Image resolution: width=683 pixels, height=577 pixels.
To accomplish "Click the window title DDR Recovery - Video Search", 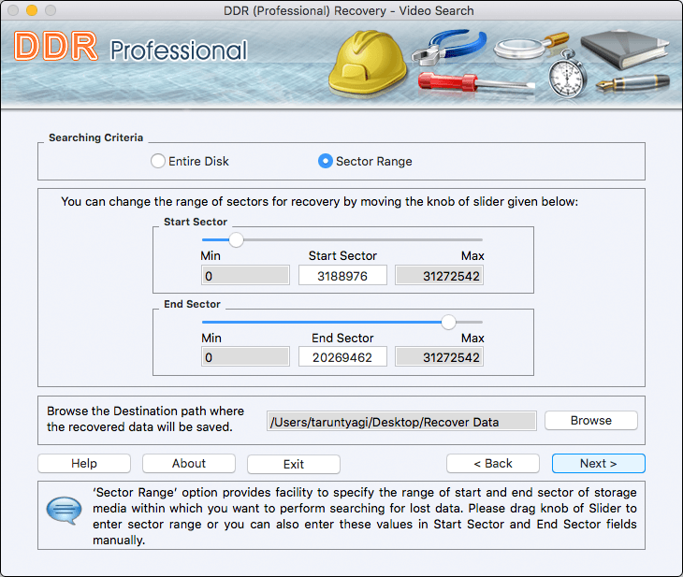I will pyautogui.click(x=348, y=10).
